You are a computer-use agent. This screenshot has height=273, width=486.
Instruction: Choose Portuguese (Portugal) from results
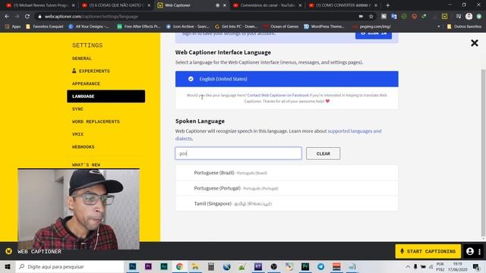tap(287, 188)
